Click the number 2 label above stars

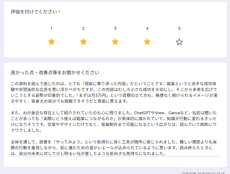click(x=83, y=28)
